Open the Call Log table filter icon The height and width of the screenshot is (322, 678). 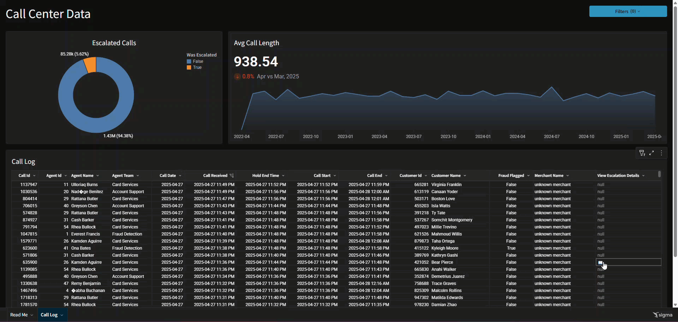[642, 153]
